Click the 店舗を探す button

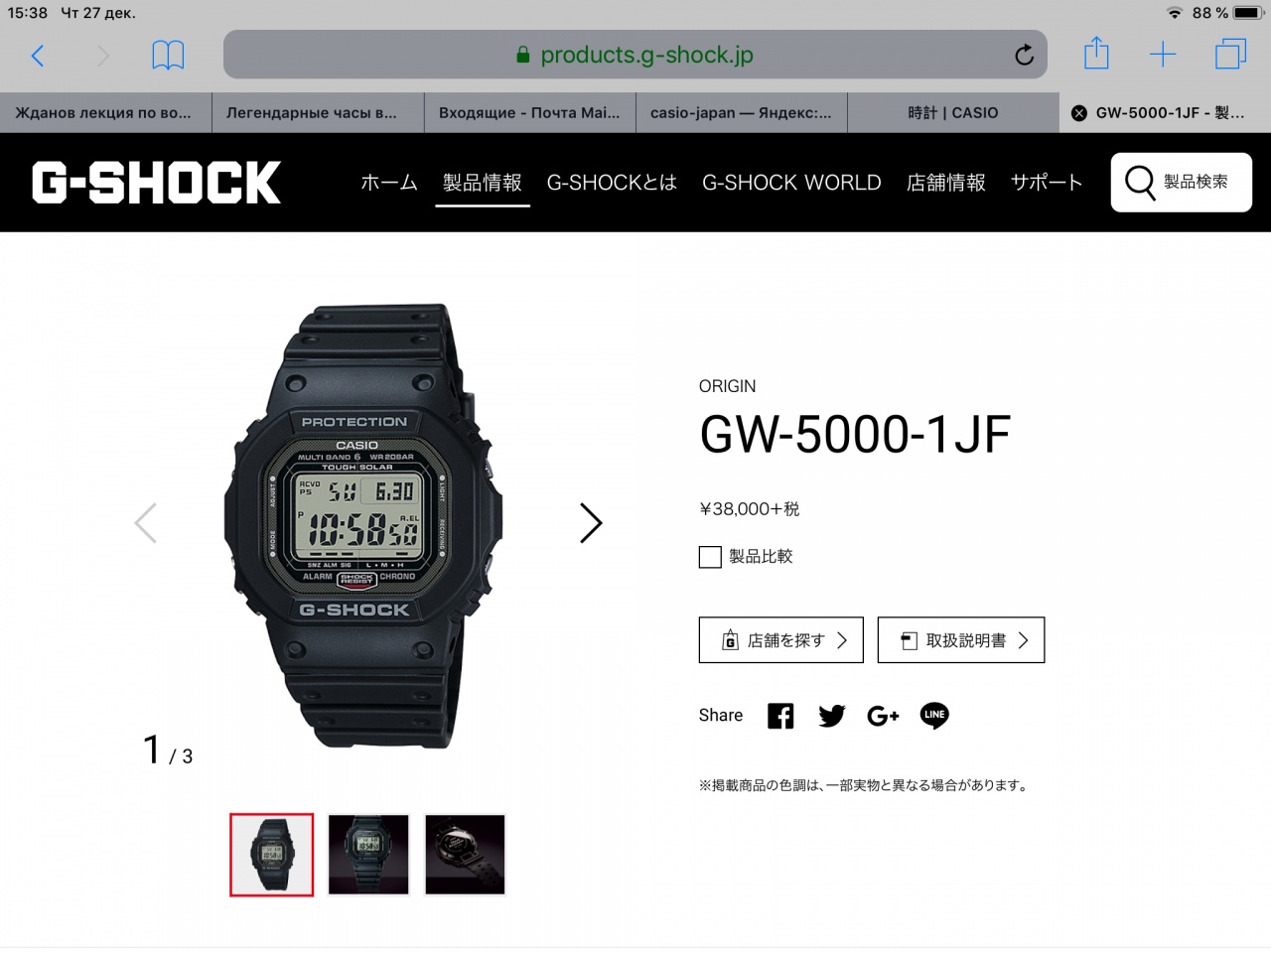click(781, 640)
